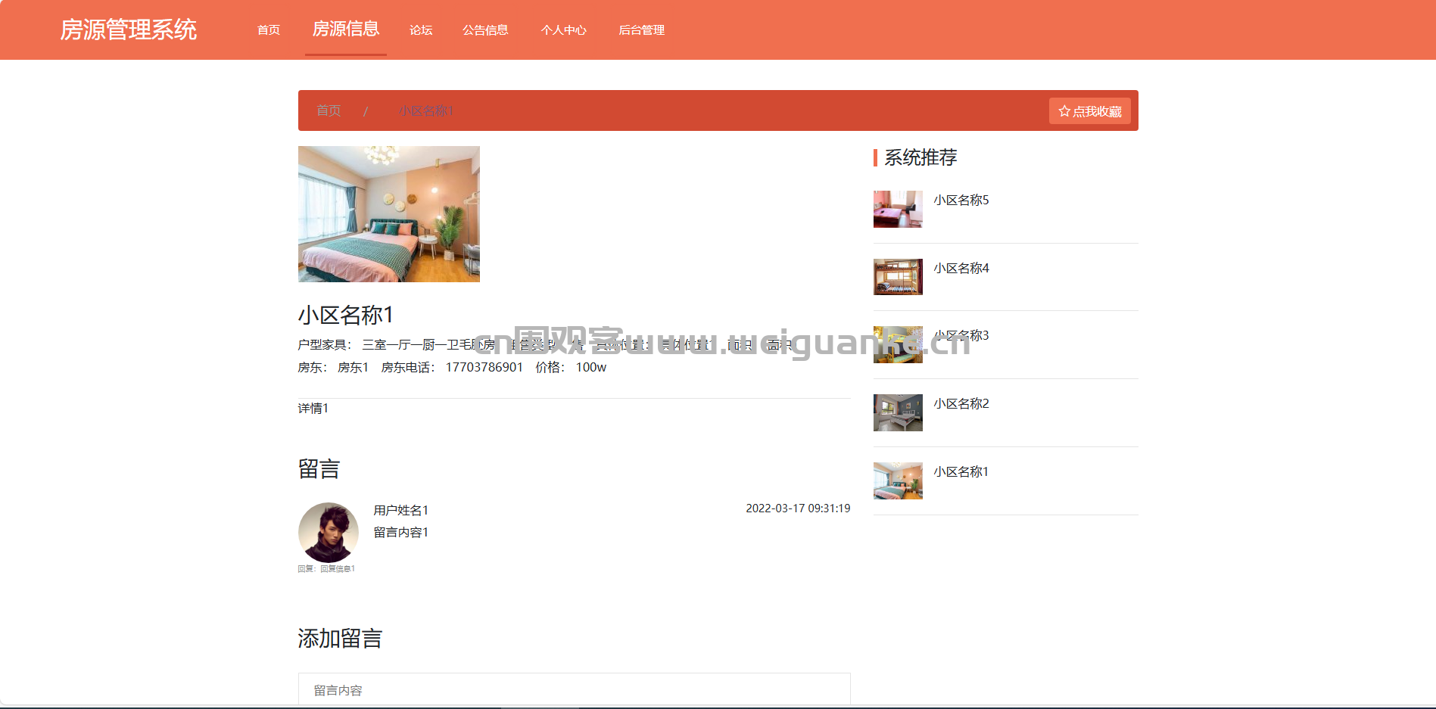
Task: Click the 留言内容1 comment text
Action: point(401,532)
